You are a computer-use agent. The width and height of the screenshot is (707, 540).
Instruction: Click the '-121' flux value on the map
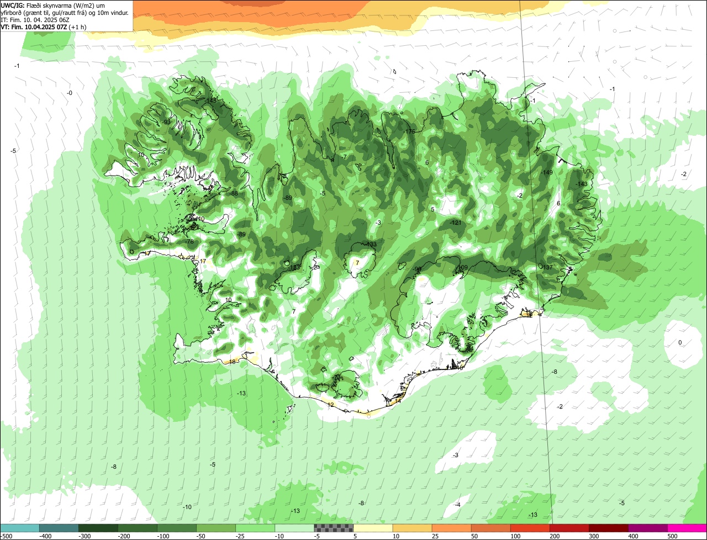pyautogui.click(x=455, y=223)
